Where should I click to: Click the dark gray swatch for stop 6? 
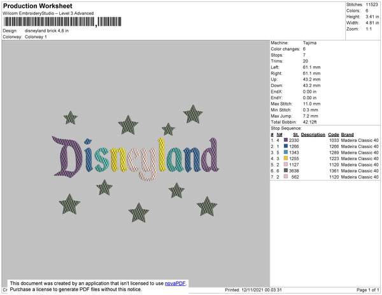click(x=286, y=170)
